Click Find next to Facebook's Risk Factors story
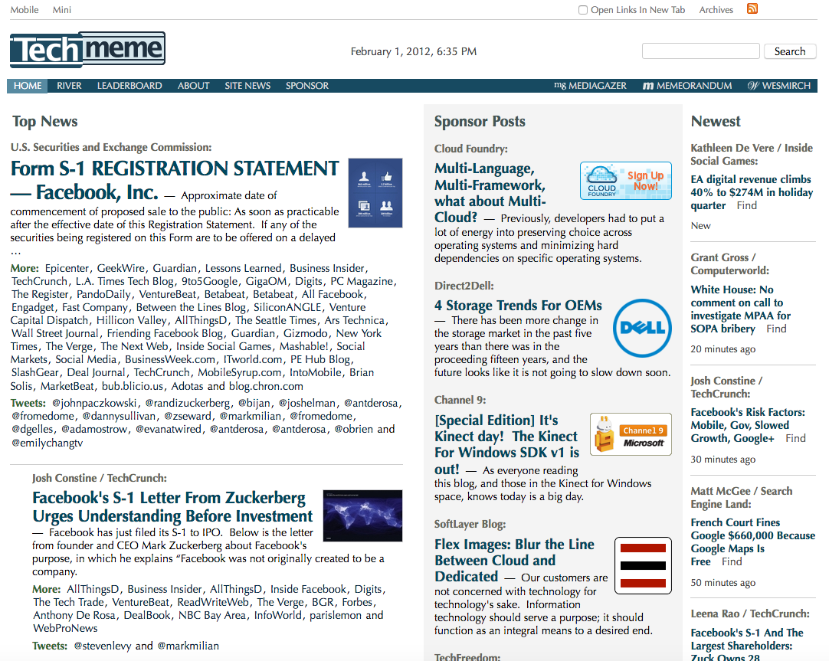 795,438
